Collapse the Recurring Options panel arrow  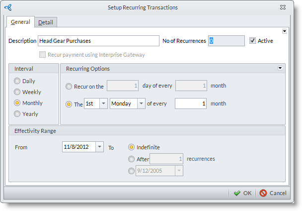tap(280, 68)
